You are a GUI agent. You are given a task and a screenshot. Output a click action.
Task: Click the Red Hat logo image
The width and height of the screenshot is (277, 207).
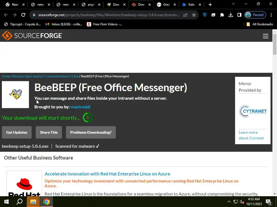click(24, 184)
